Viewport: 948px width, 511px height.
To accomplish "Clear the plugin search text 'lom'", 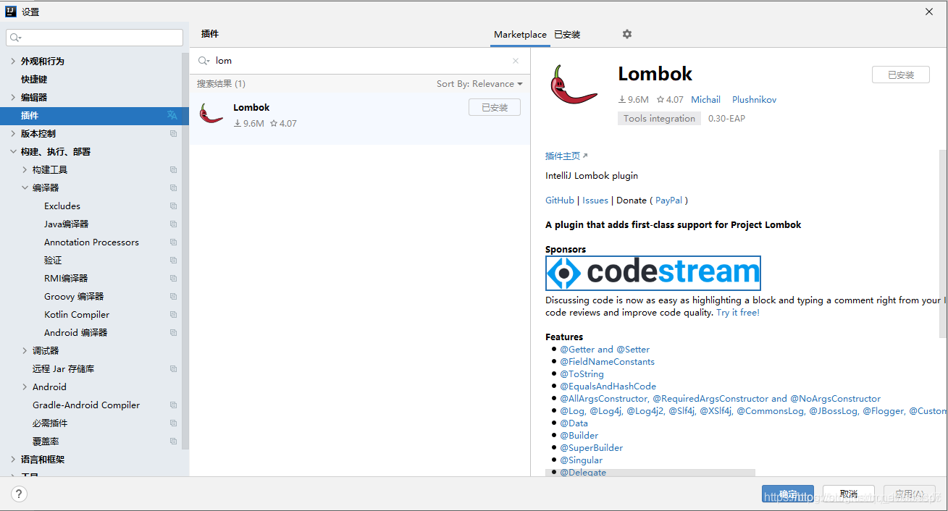I will (x=516, y=61).
